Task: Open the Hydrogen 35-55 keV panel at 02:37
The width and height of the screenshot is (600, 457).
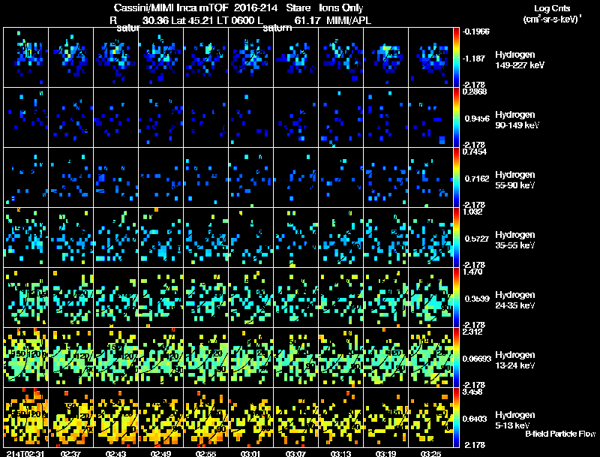Action: [x=70, y=238]
